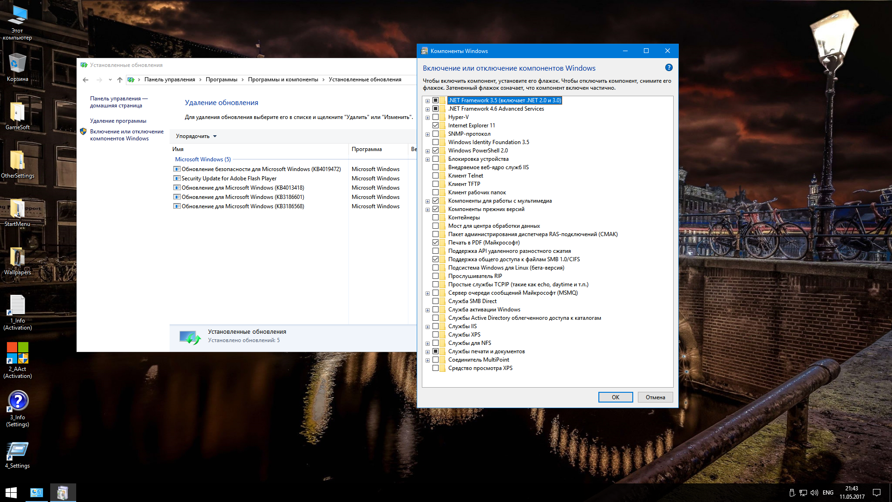Open 'Включение или отключение компонентов Windows' link
Screen dimensions: 892x502
126,135
